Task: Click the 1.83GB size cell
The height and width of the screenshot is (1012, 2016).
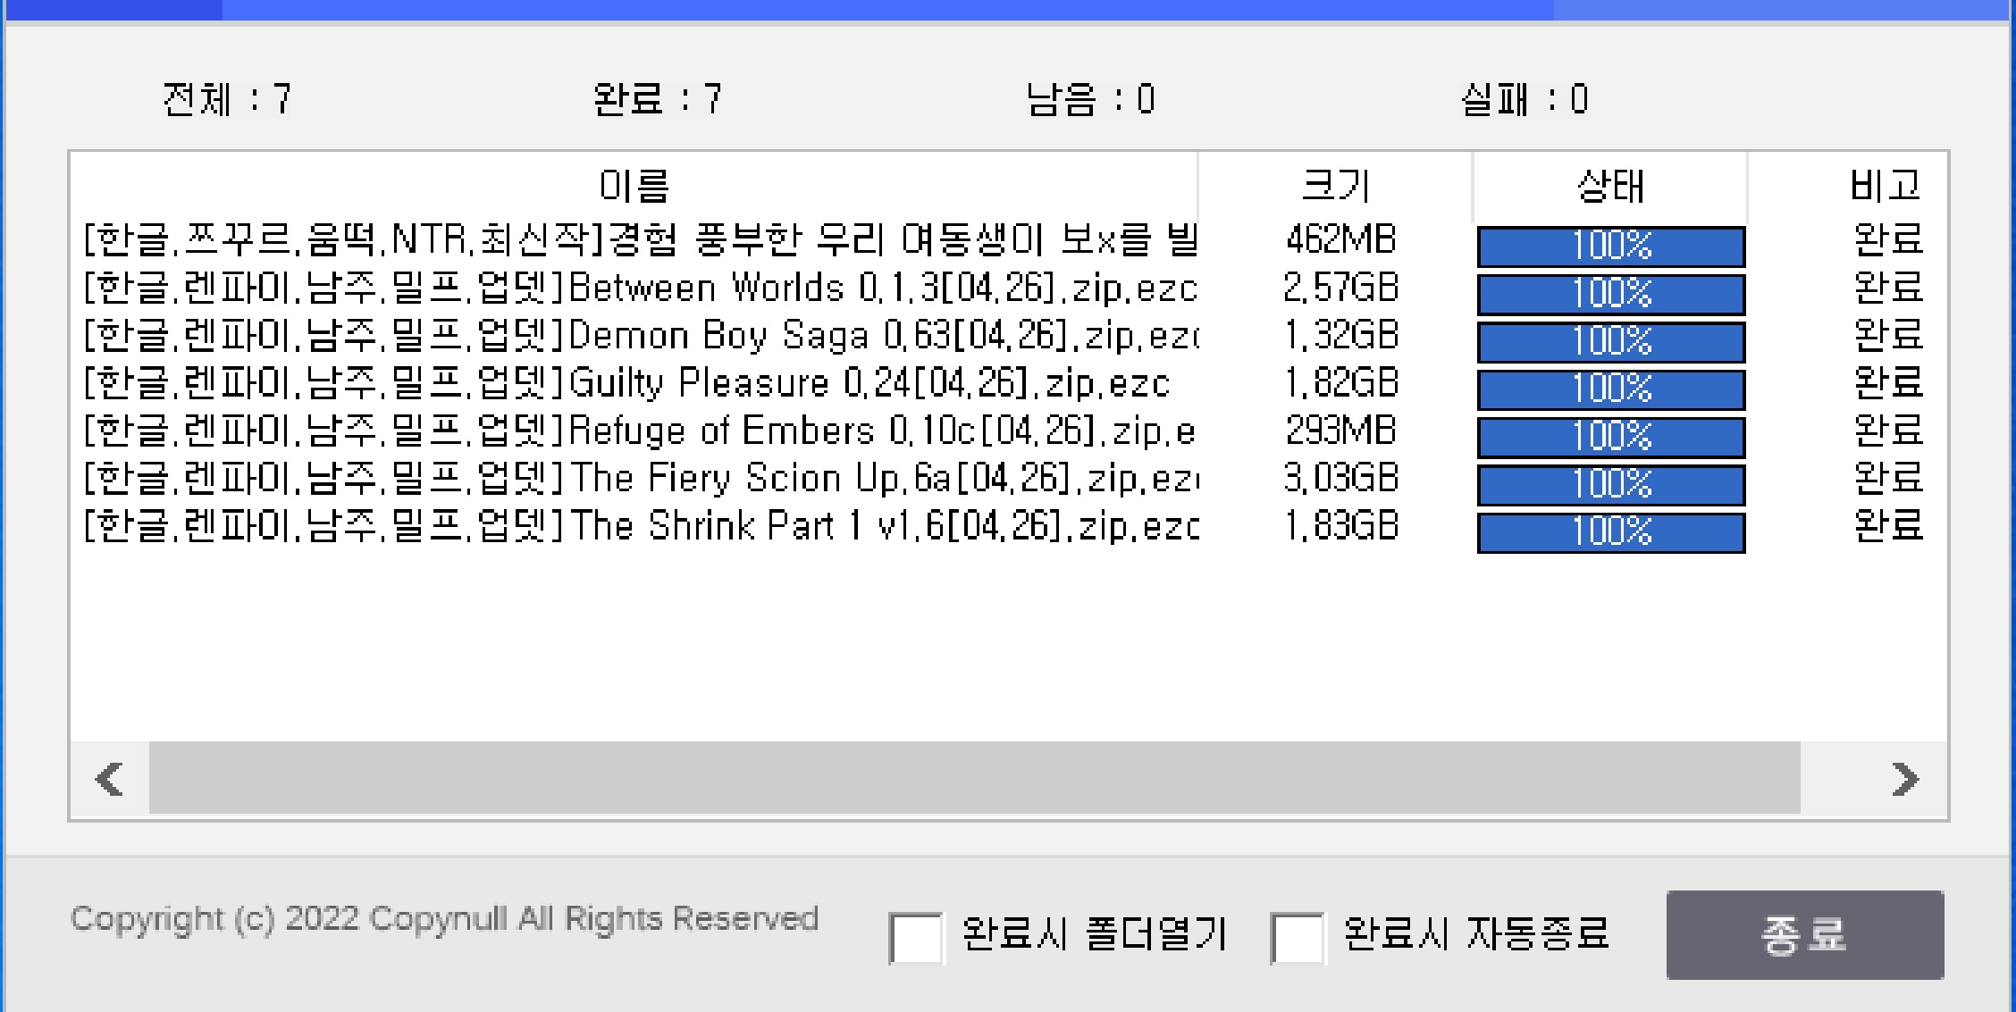Action: [x=1340, y=527]
